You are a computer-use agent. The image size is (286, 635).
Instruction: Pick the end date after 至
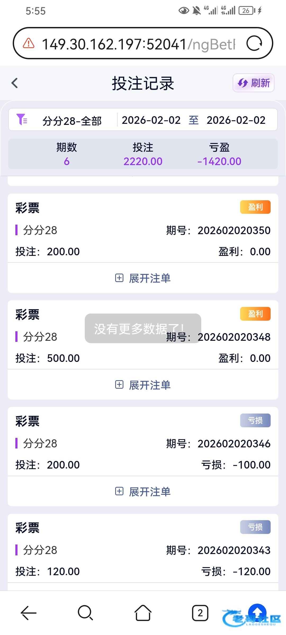click(236, 120)
